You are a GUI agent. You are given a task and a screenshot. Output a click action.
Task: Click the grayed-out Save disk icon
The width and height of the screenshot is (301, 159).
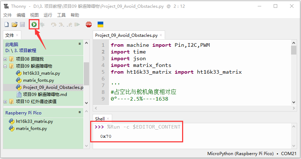point(22,24)
